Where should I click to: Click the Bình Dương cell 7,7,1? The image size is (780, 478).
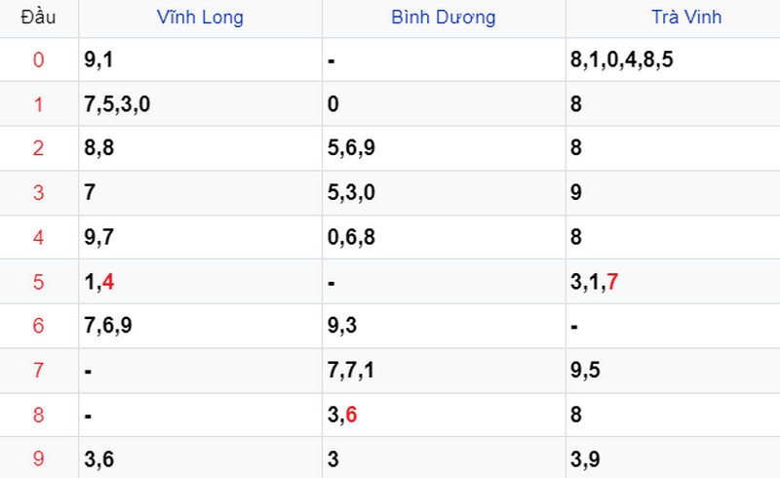tap(353, 371)
